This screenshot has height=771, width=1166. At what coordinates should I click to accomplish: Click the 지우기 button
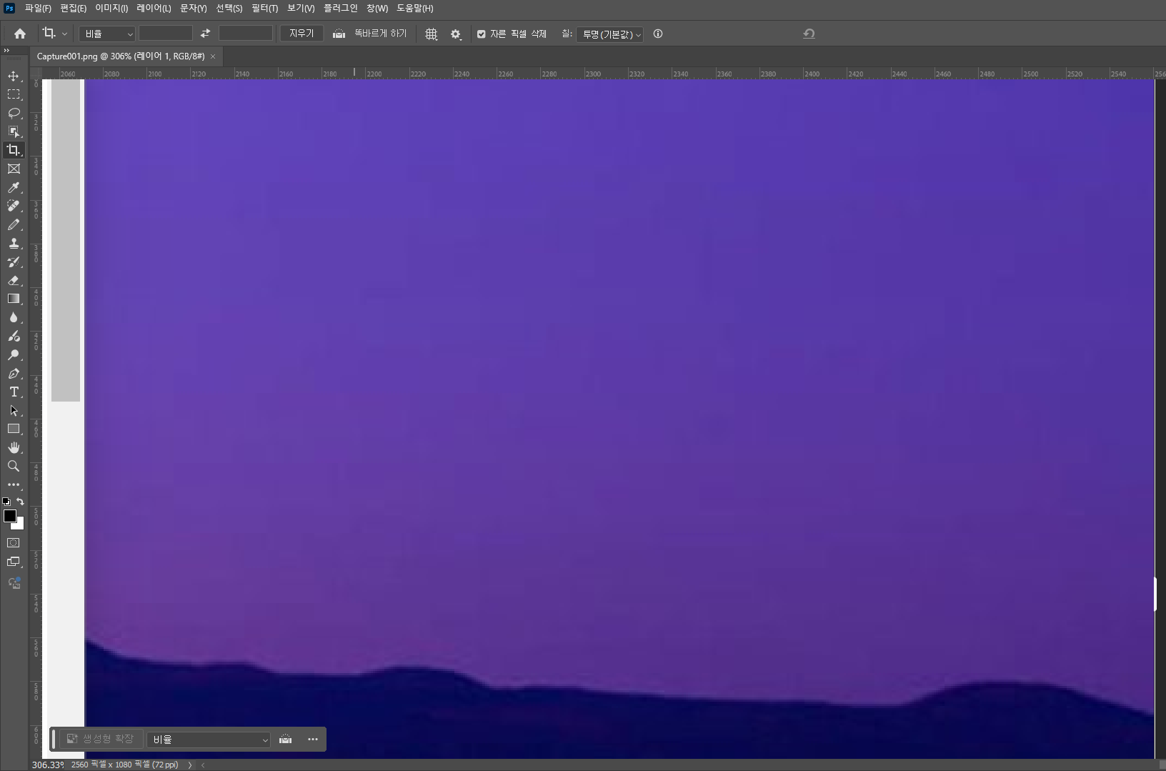click(302, 34)
